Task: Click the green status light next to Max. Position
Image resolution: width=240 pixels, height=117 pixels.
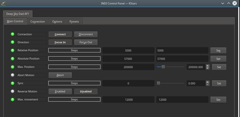Action: pos(13,67)
